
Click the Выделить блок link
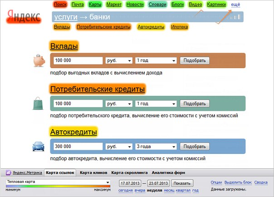click(238, 182)
